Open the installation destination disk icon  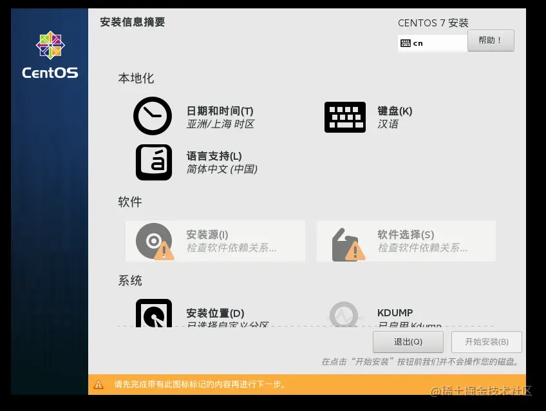click(154, 313)
